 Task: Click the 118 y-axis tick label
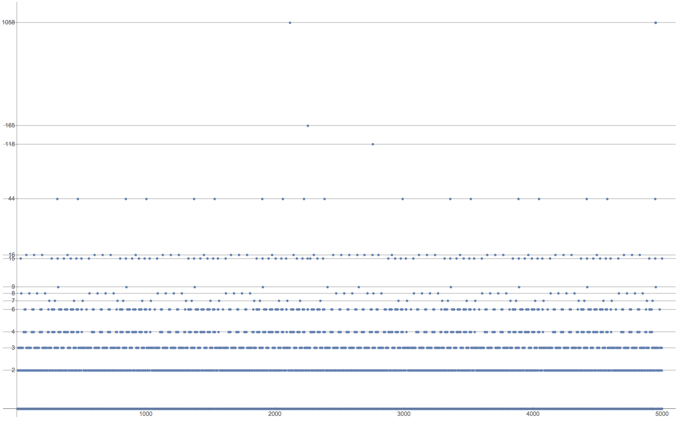point(10,144)
